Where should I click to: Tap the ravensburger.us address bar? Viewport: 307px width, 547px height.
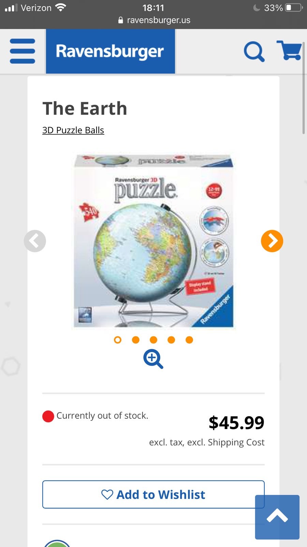tap(154, 20)
